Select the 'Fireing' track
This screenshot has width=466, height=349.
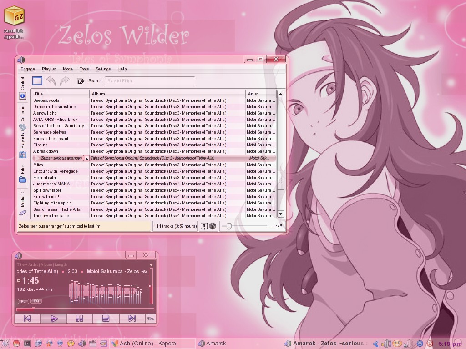coord(154,145)
